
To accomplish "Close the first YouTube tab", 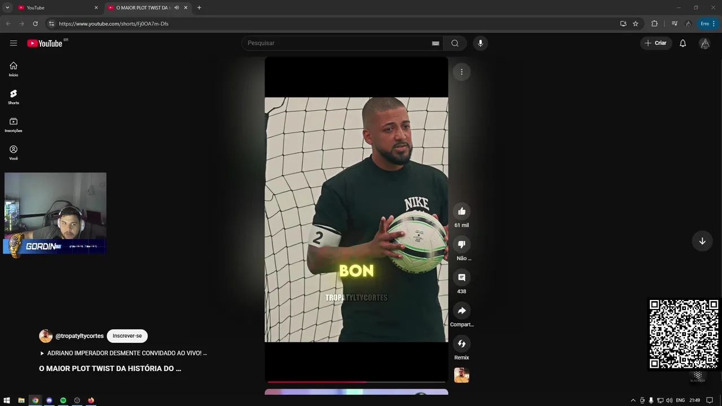I will pyautogui.click(x=96, y=8).
